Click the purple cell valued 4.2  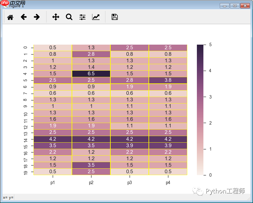coord(52,139)
